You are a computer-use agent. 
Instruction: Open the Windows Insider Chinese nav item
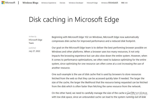pos(109,3)
